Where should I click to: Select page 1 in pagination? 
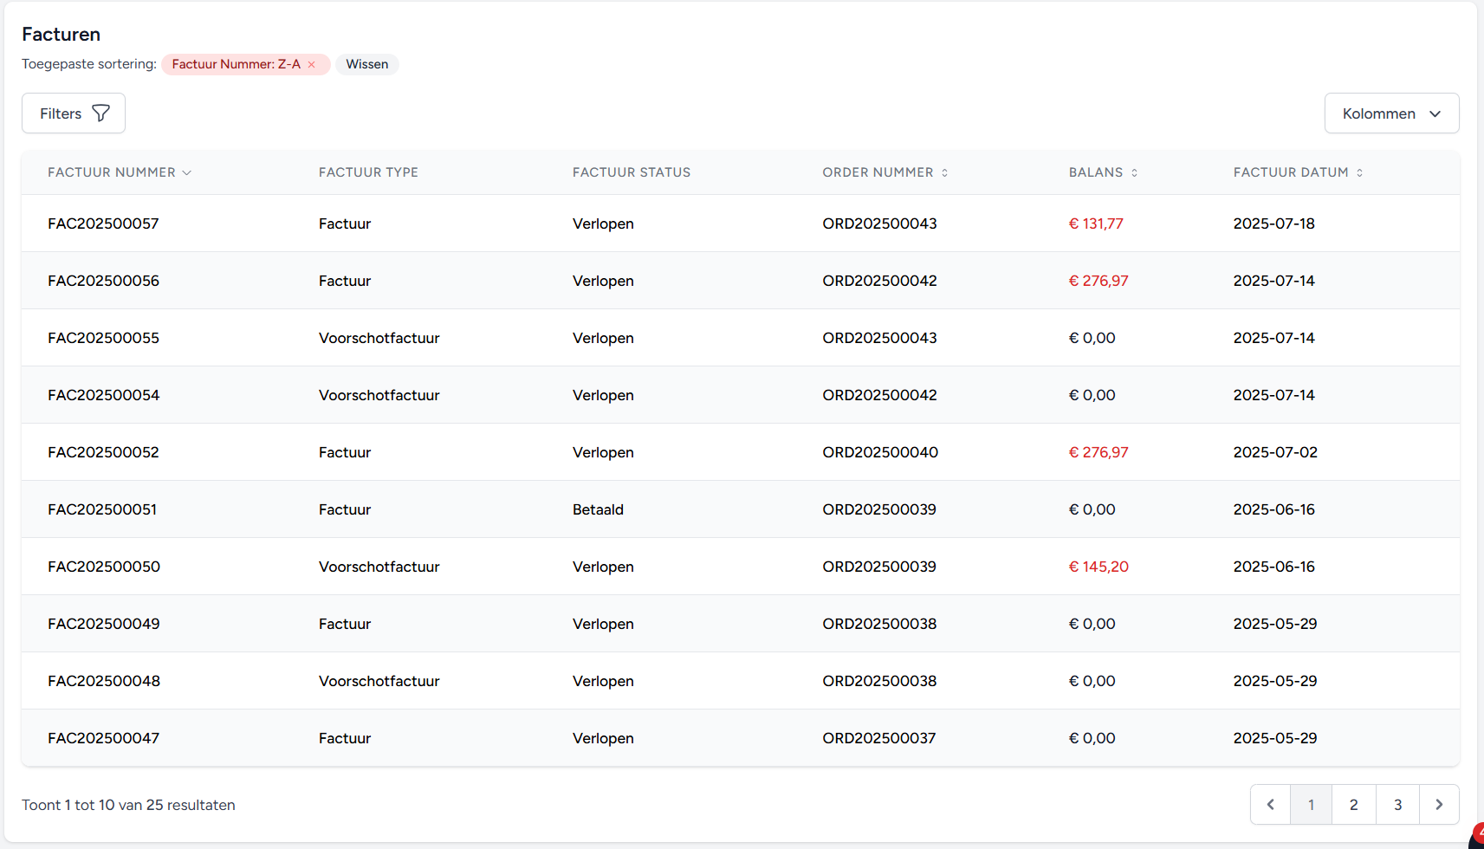(1311, 805)
